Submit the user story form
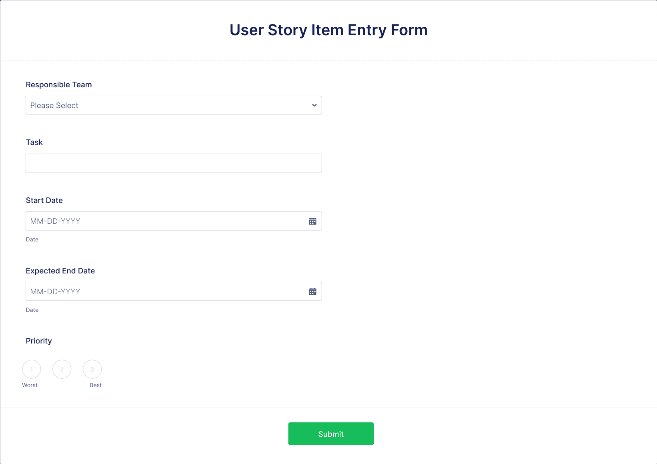Viewport: 657px width, 464px height. (x=331, y=434)
